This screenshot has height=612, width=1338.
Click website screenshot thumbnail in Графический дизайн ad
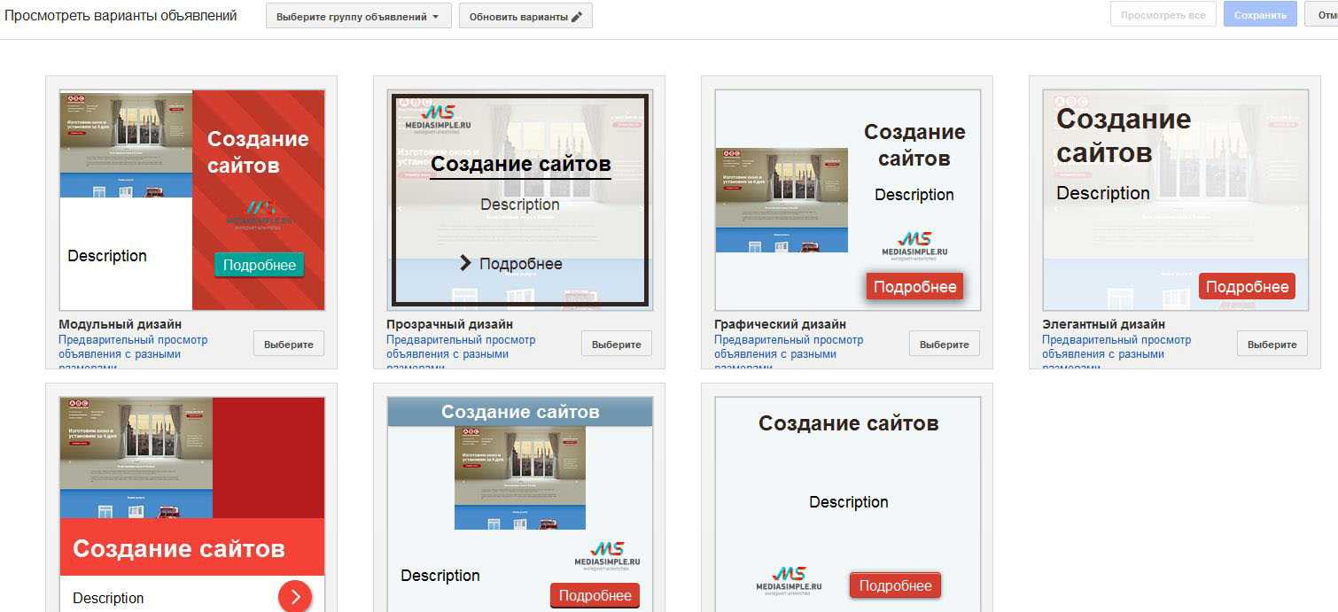782,200
